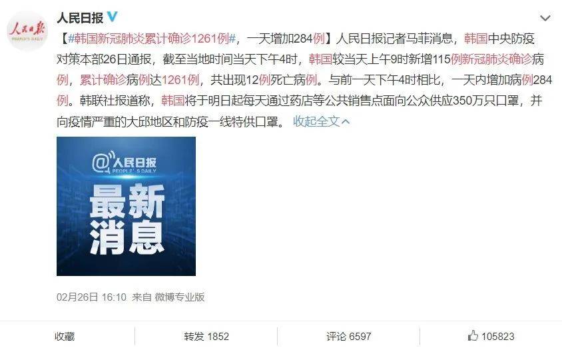Like the post with thumbs-up icon
Viewport: 562px width, 350px height.
(473, 335)
